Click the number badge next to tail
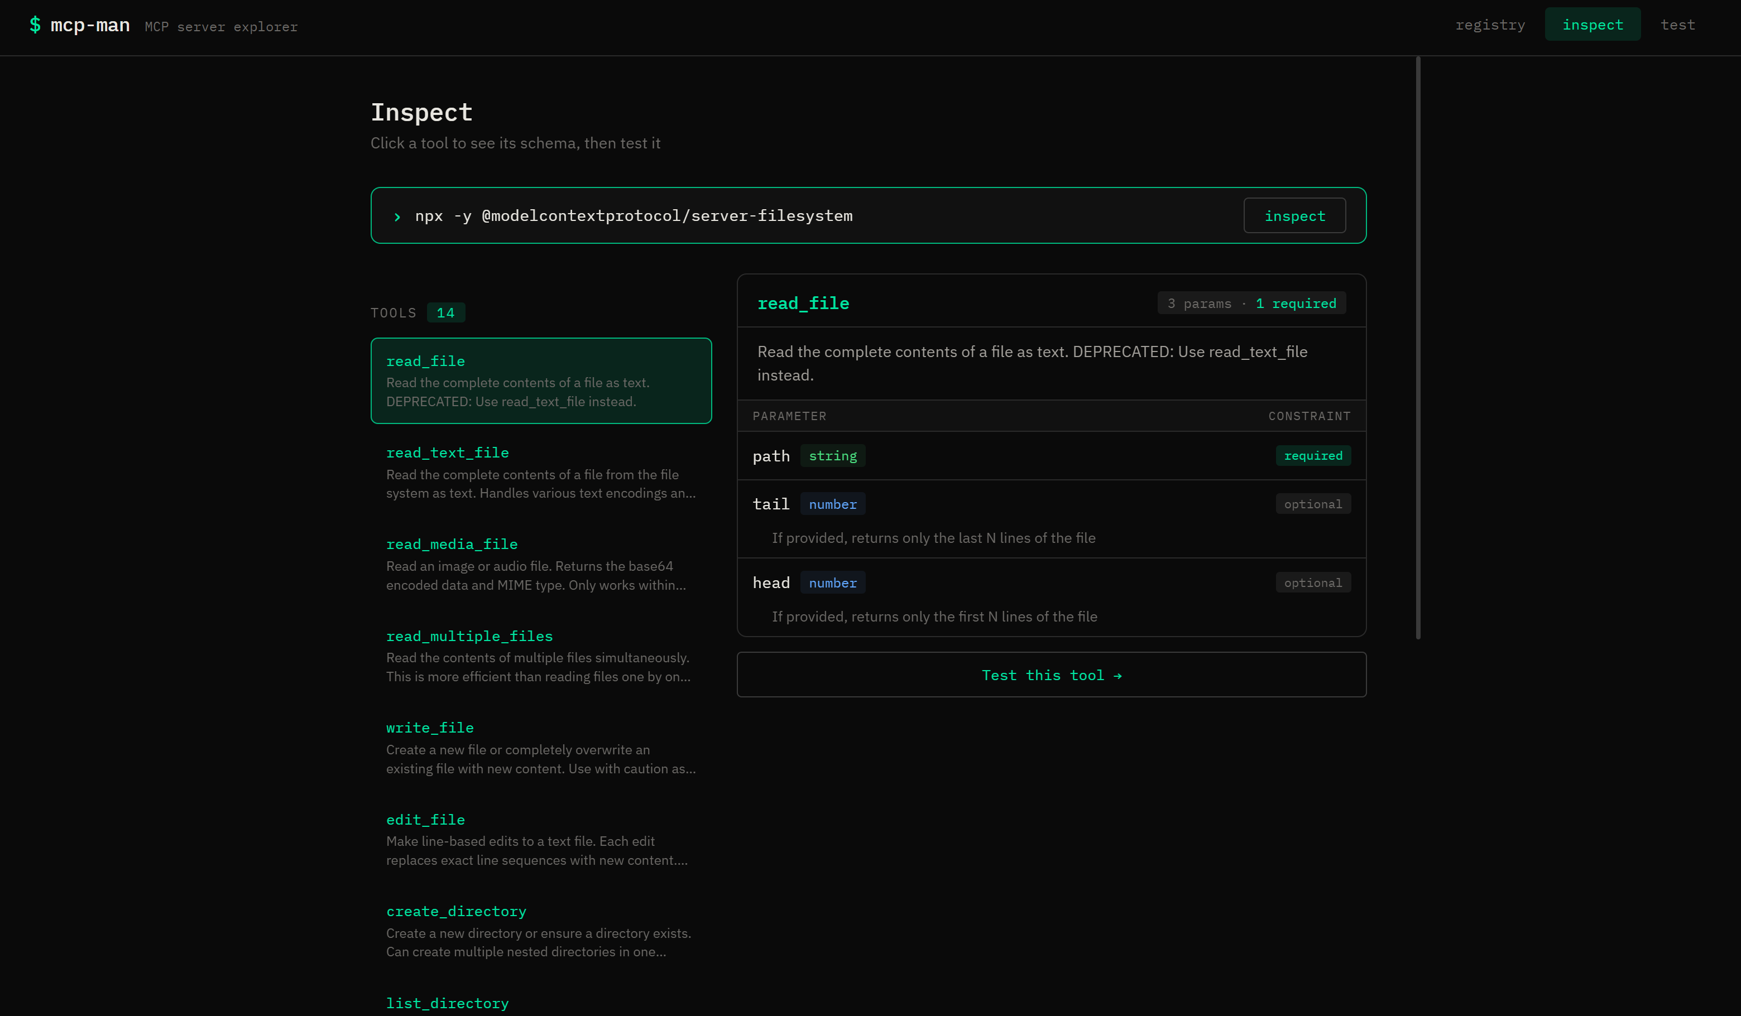Viewport: 1741px width, 1016px height. [832, 504]
